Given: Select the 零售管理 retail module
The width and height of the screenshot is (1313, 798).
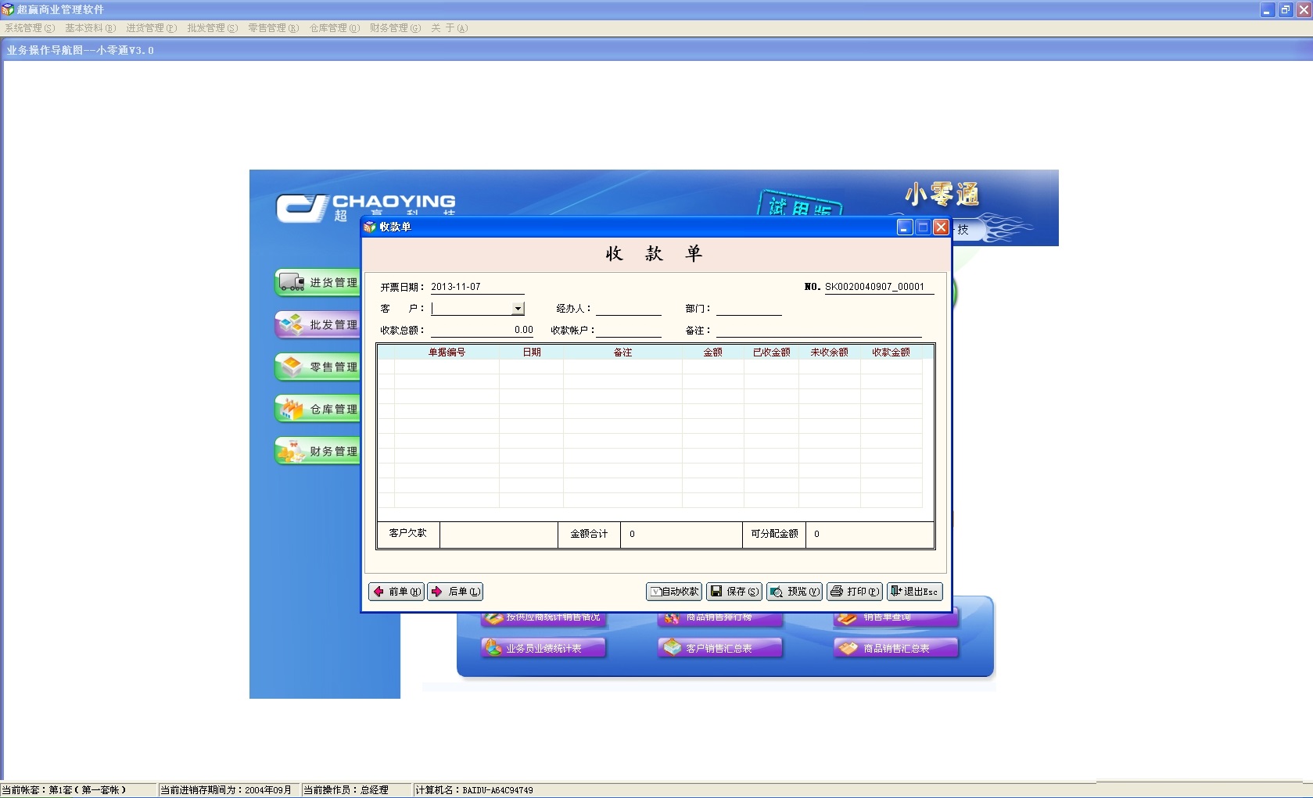Looking at the screenshot, I should [x=318, y=367].
